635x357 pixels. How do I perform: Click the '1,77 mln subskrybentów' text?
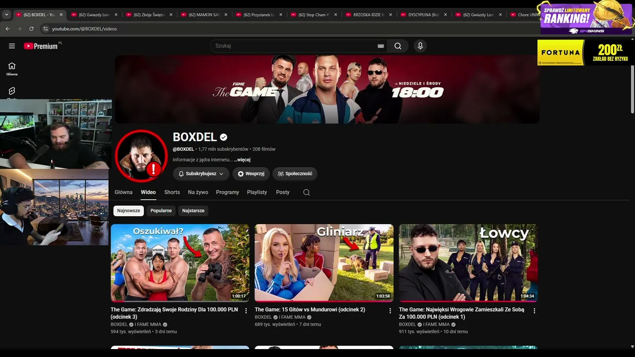click(223, 149)
